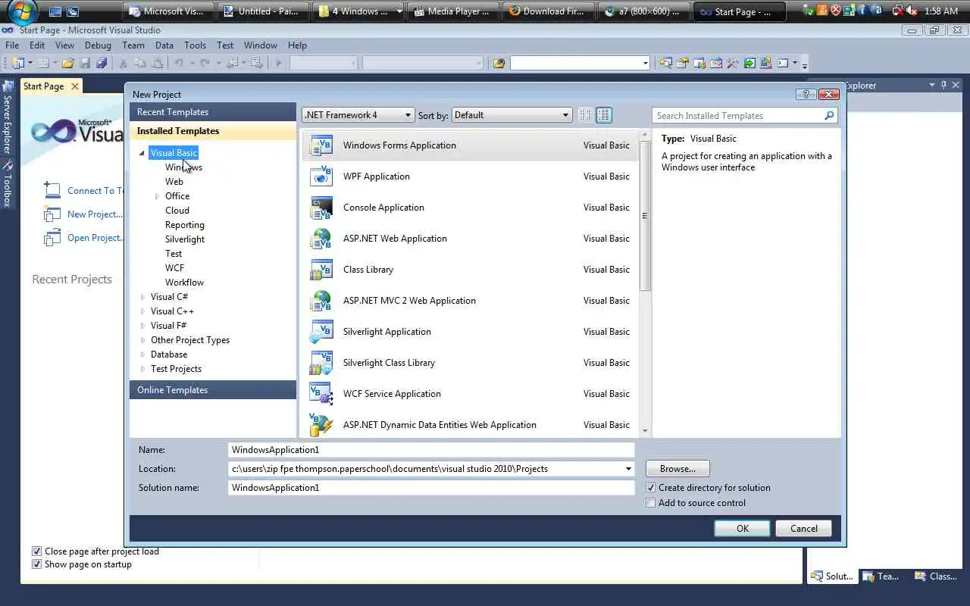Click the project Name input field
The image size is (970, 606).
pos(431,450)
